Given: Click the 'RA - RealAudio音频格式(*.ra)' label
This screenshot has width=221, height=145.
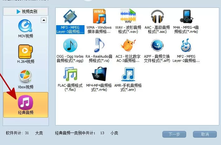Looking at the screenshot, I should [x=99, y=59].
